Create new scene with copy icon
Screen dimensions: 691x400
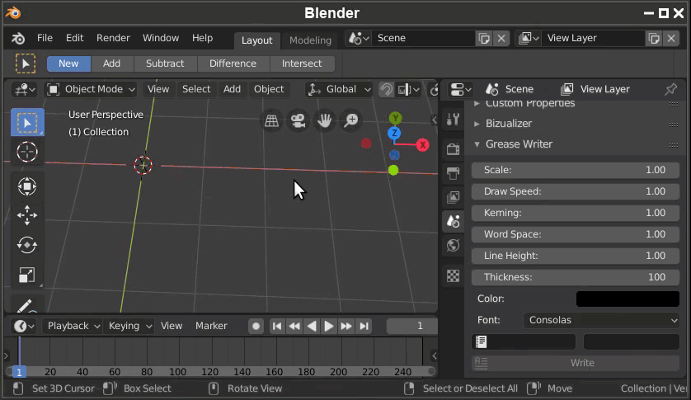(x=484, y=39)
